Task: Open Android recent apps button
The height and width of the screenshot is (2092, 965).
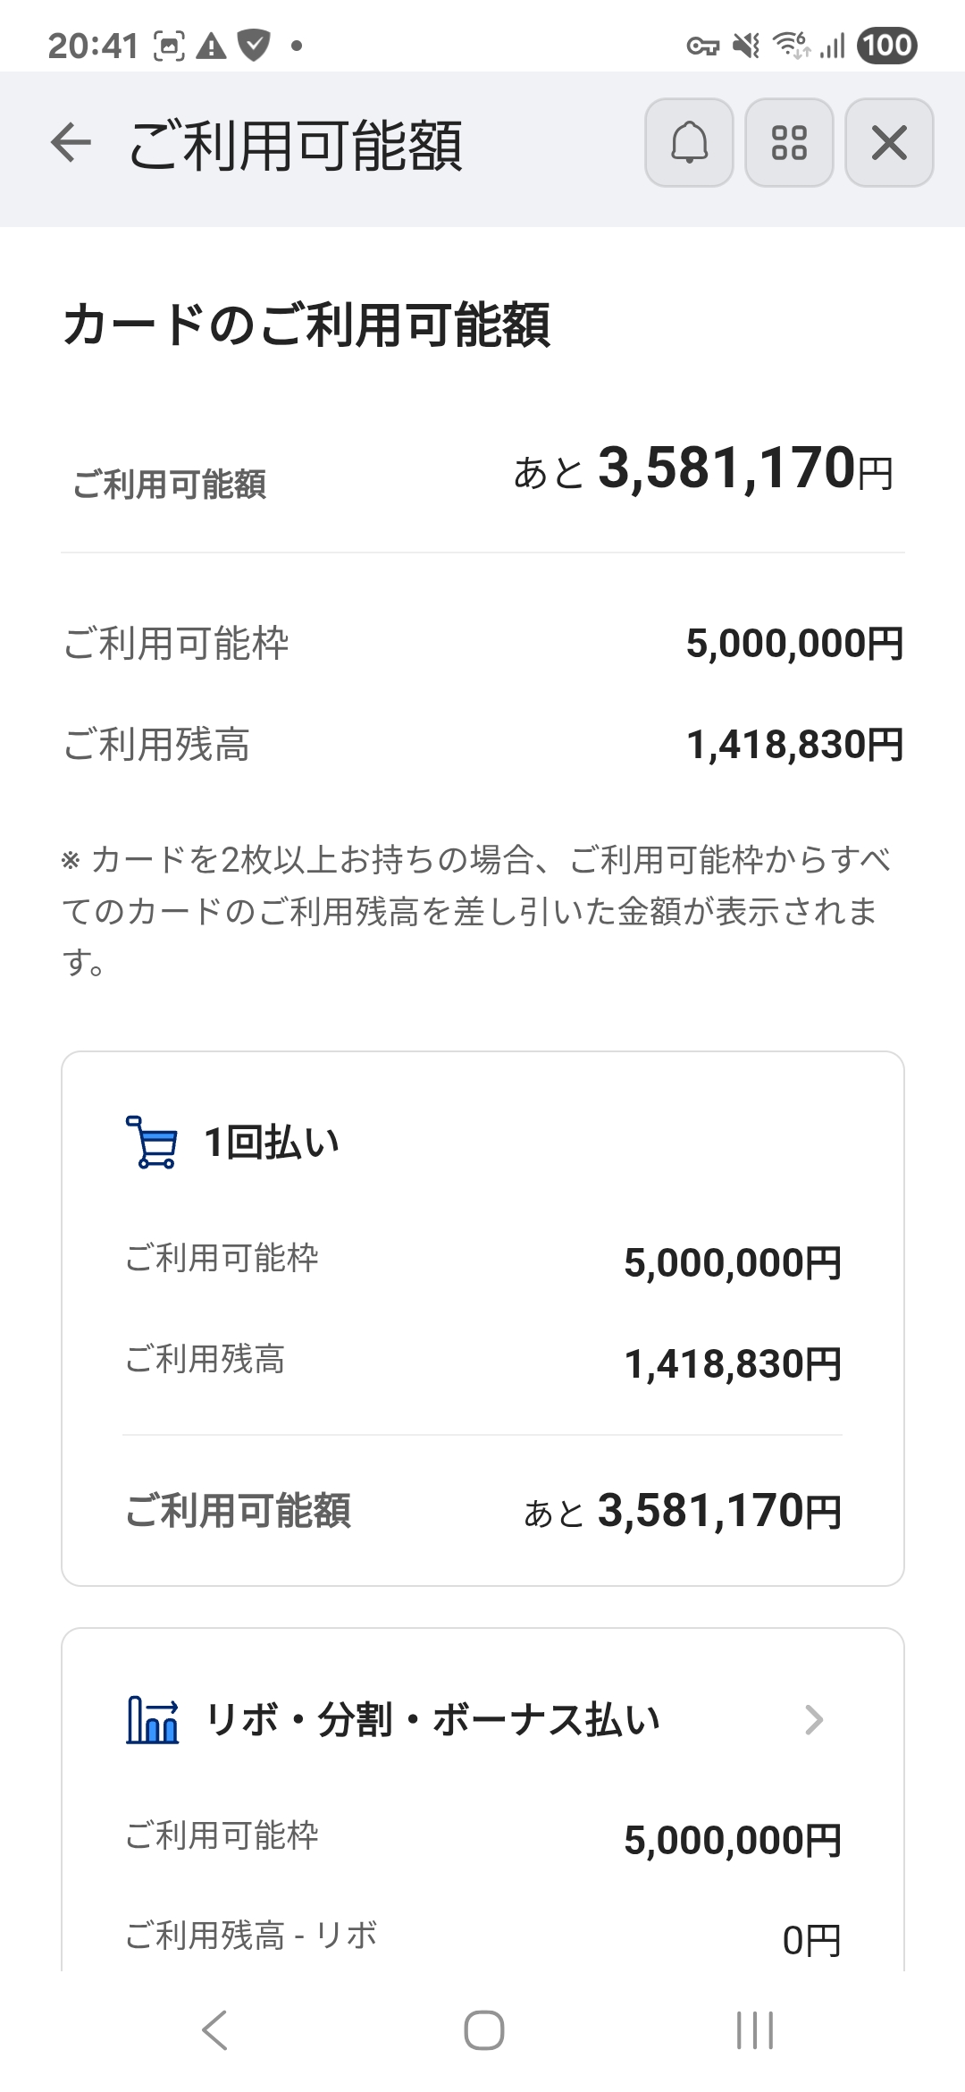Action: [x=754, y=2029]
